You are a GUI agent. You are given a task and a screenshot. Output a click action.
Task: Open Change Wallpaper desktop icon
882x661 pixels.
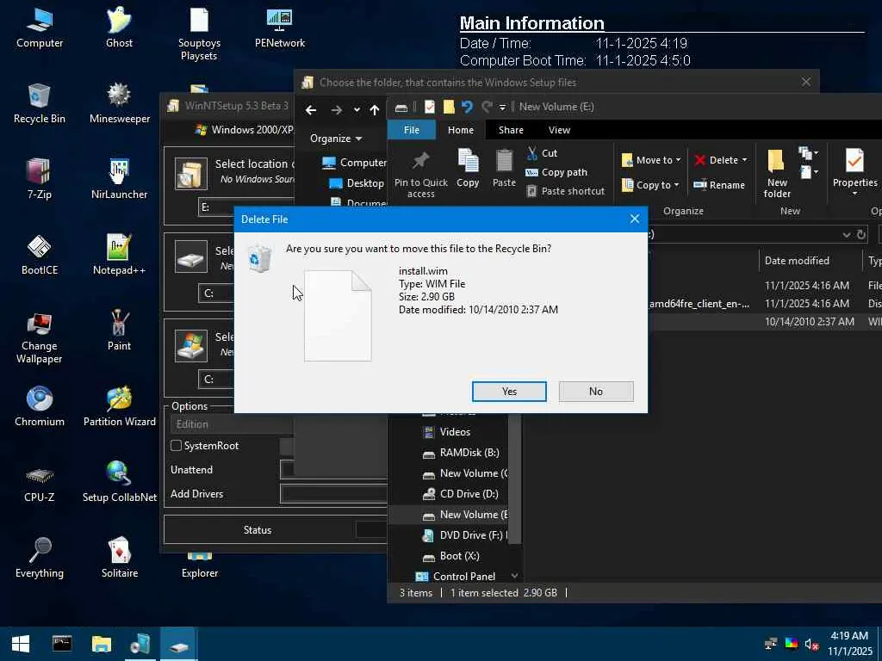click(40, 337)
